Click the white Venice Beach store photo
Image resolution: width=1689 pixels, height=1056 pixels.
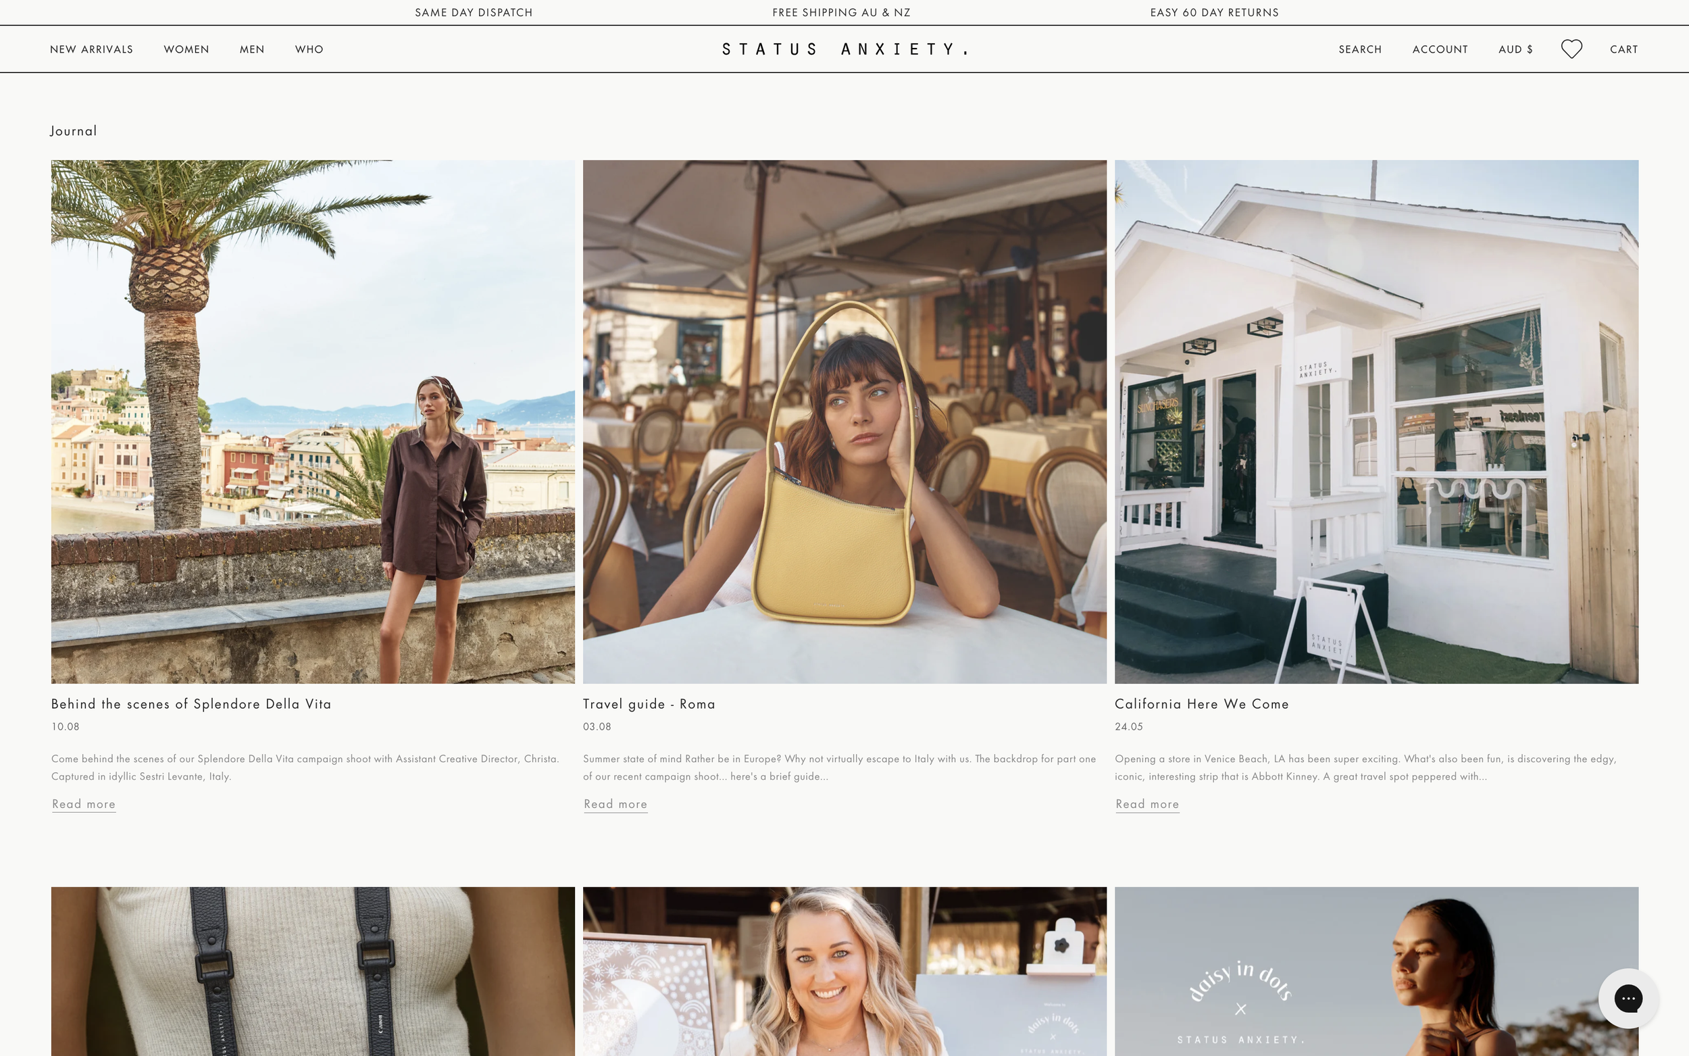tap(1376, 422)
